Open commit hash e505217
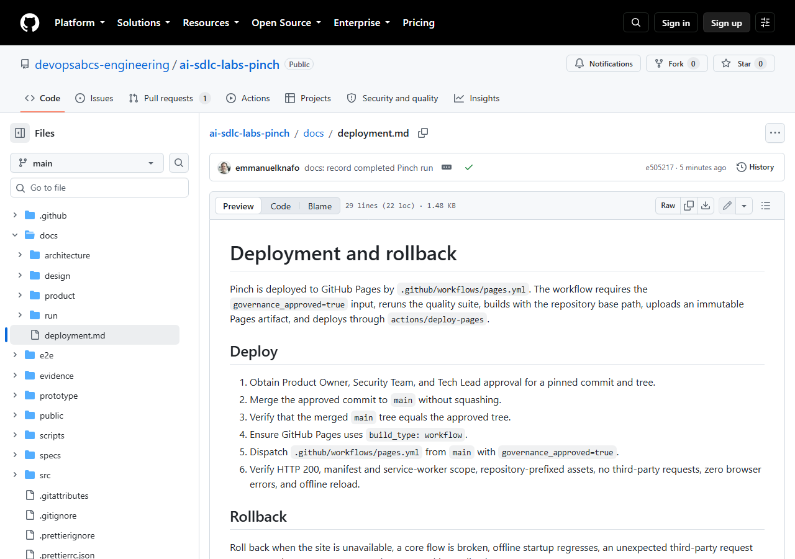795x559 pixels. pos(660,168)
